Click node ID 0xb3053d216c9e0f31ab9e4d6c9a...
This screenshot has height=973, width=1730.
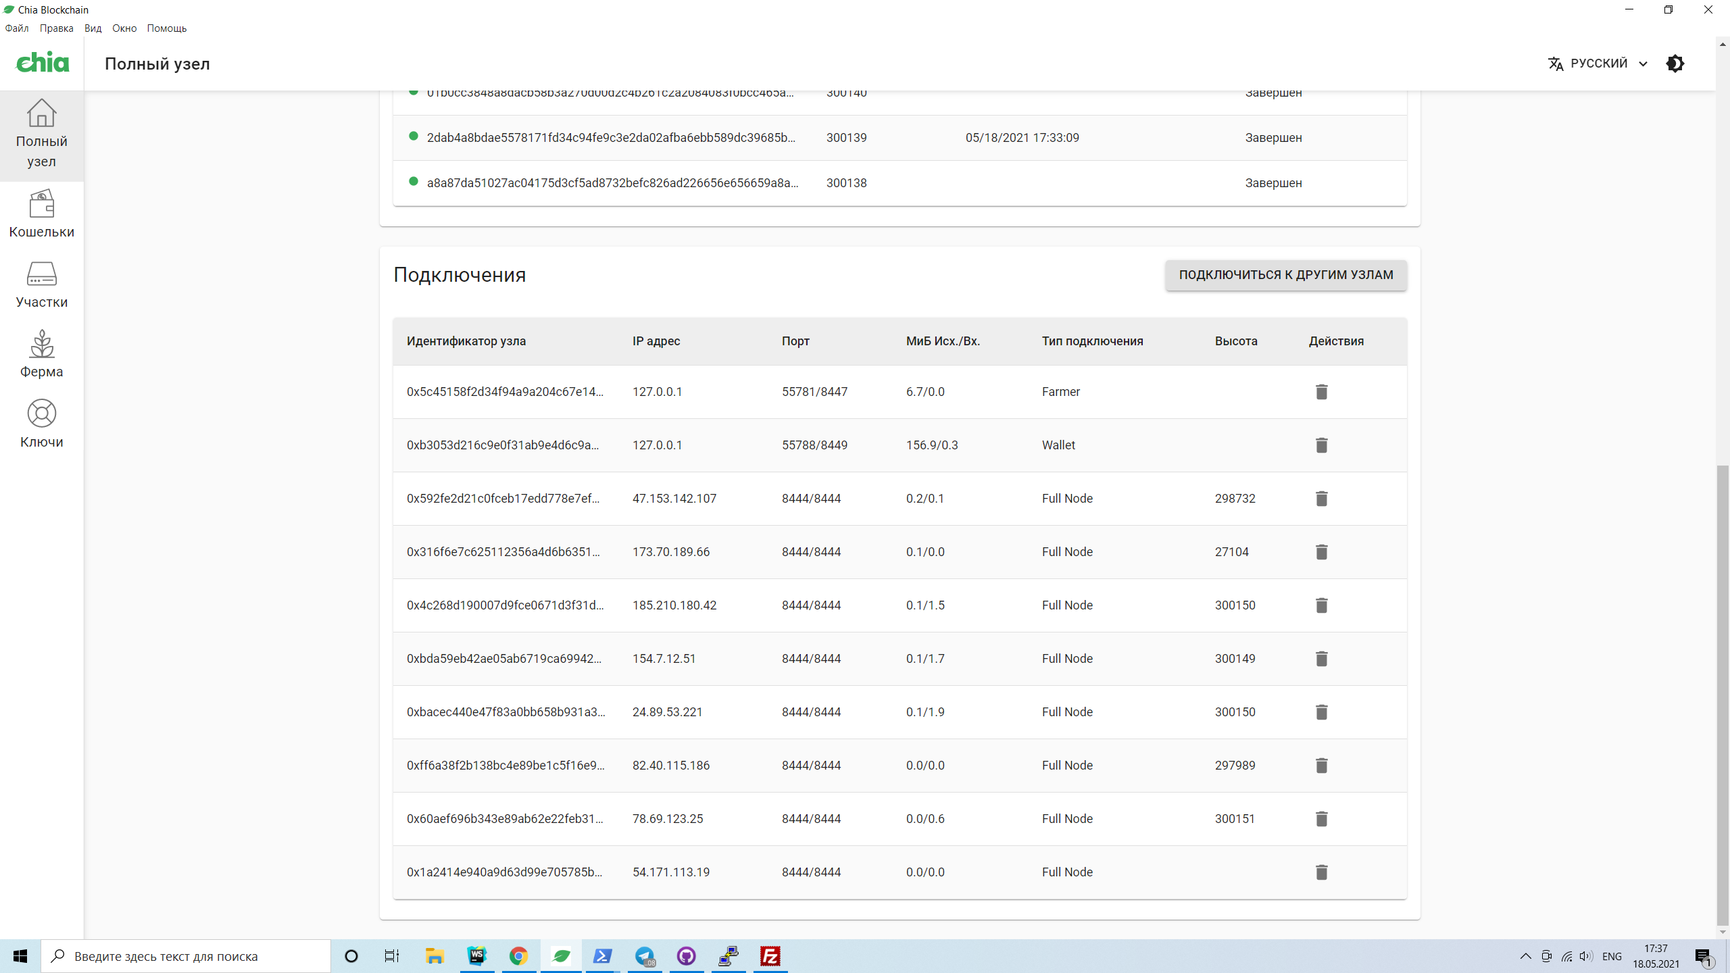[503, 445]
